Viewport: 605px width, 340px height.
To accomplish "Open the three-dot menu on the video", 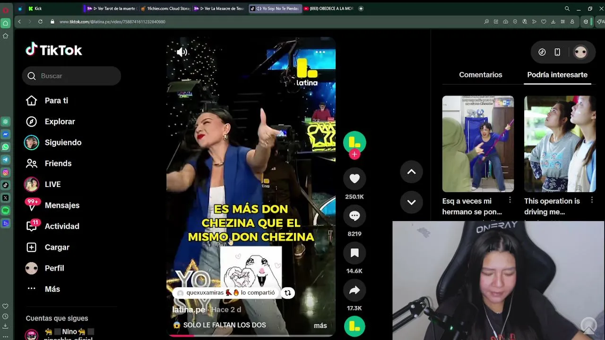I will 320,52.
